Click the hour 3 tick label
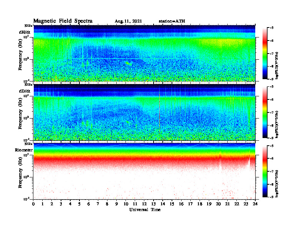Image resolution: width=304 pixels, height=234 pixels. pyautogui.click(x=61, y=204)
